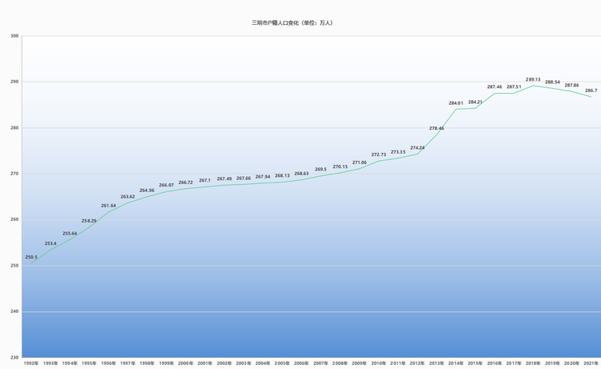This screenshot has height=369, width=601.
Task: Click the 250.5 data label
Action: pos(31,257)
